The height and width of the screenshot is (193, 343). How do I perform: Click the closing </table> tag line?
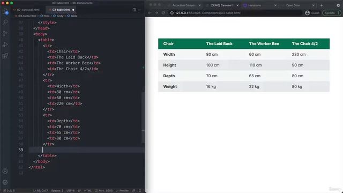click(x=47, y=155)
